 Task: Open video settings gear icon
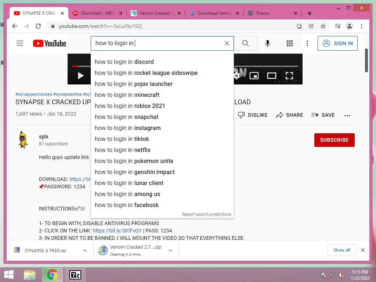click(x=237, y=76)
